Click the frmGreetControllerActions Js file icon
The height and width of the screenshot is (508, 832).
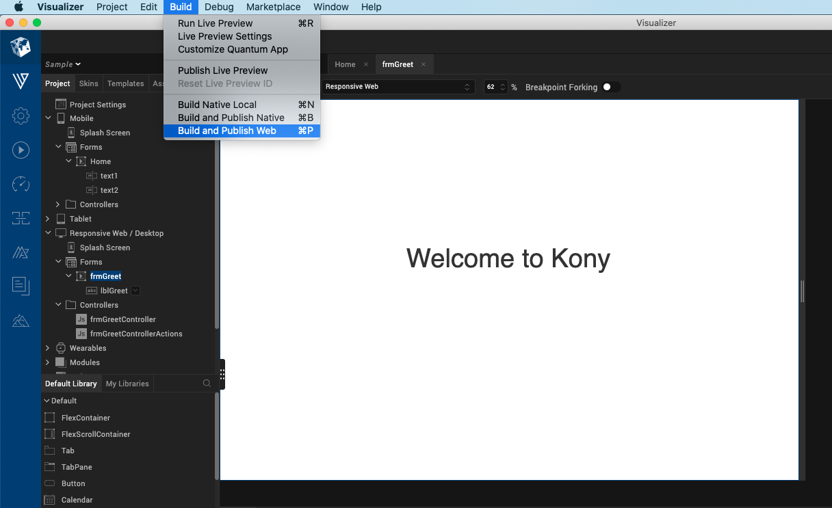click(x=81, y=334)
